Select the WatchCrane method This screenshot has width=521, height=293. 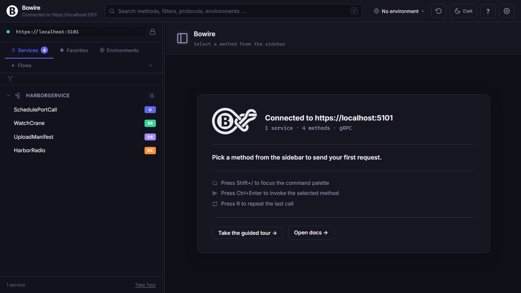tap(81, 123)
